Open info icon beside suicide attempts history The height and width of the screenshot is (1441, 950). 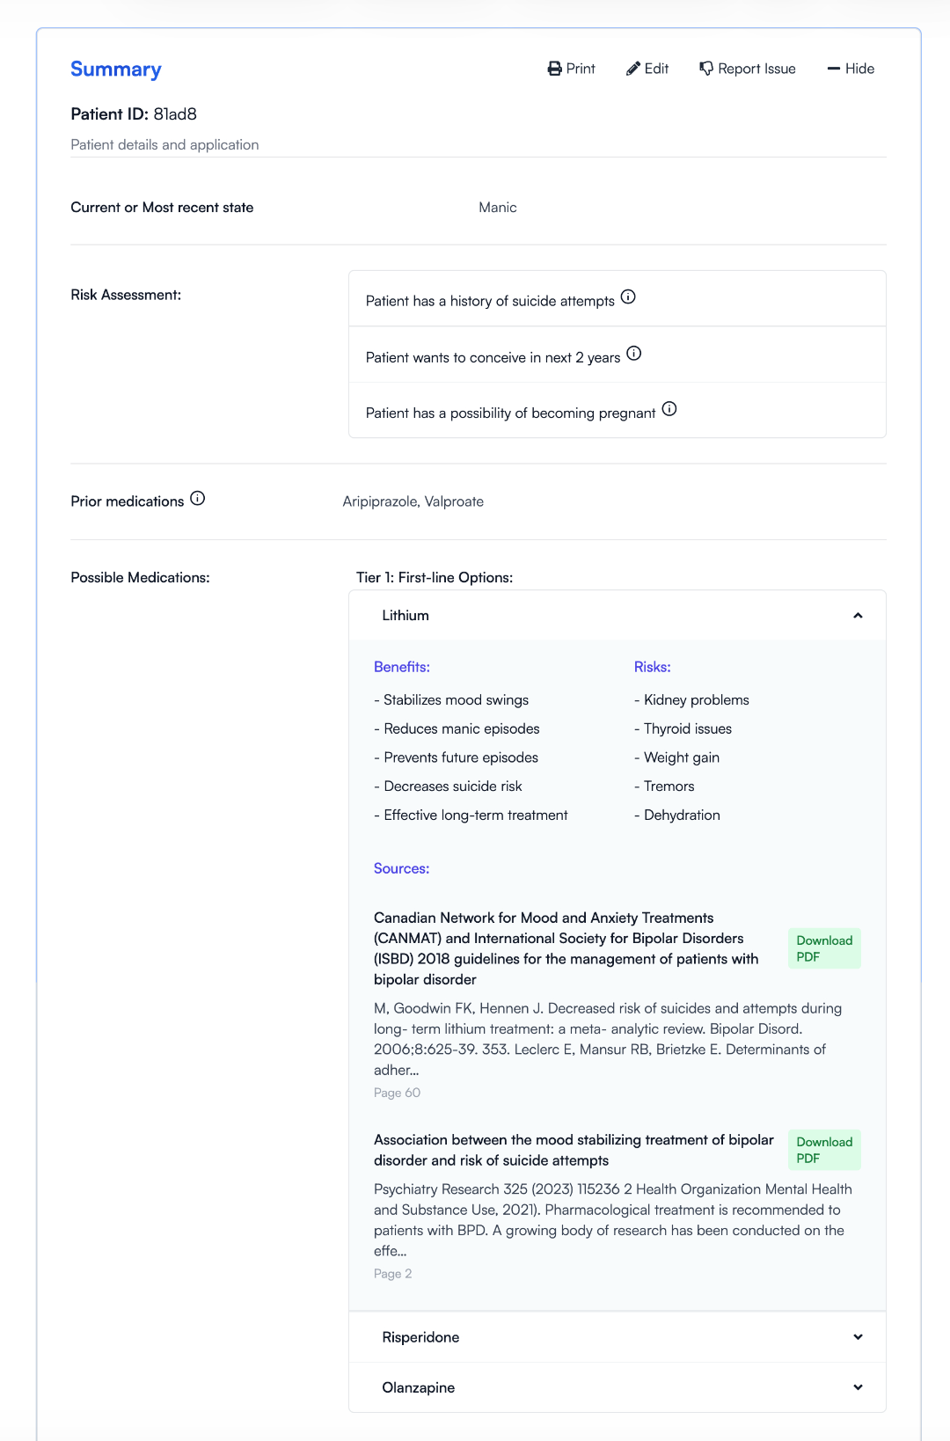[628, 297]
